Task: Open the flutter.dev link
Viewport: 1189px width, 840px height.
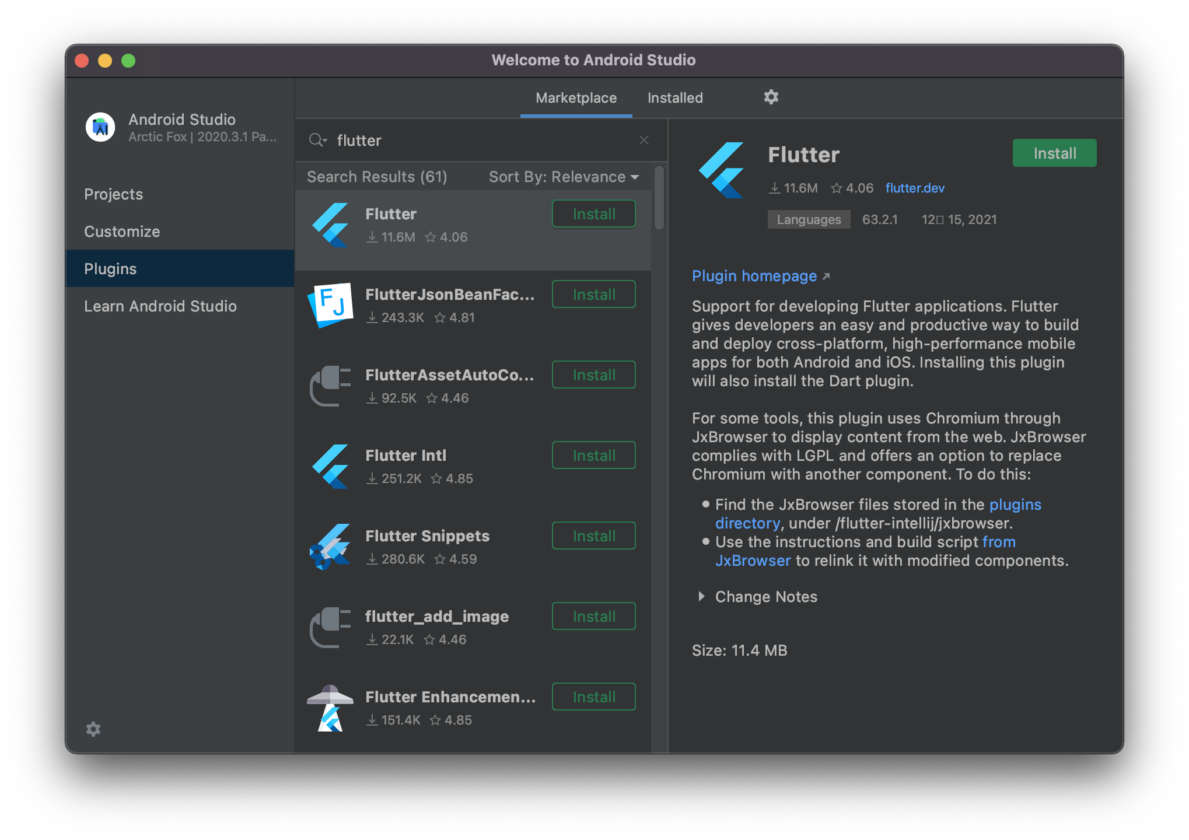Action: click(x=915, y=188)
